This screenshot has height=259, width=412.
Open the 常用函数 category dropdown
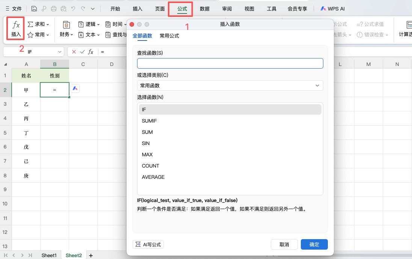(230, 85)
